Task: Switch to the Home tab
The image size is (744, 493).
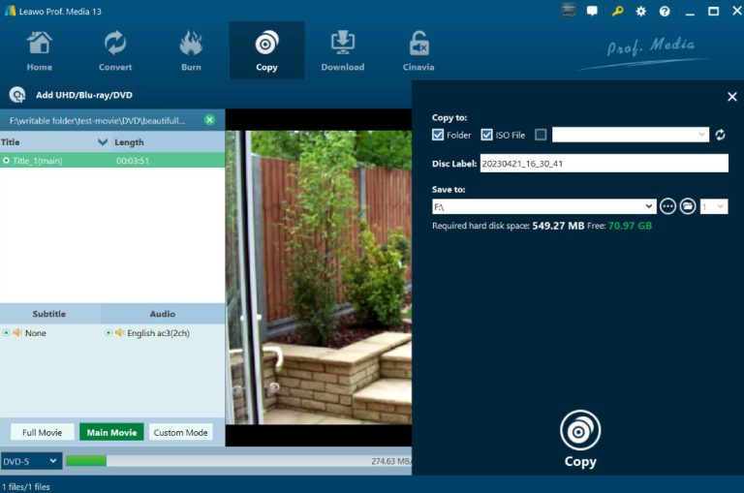Action: click(x=40, y=50)
